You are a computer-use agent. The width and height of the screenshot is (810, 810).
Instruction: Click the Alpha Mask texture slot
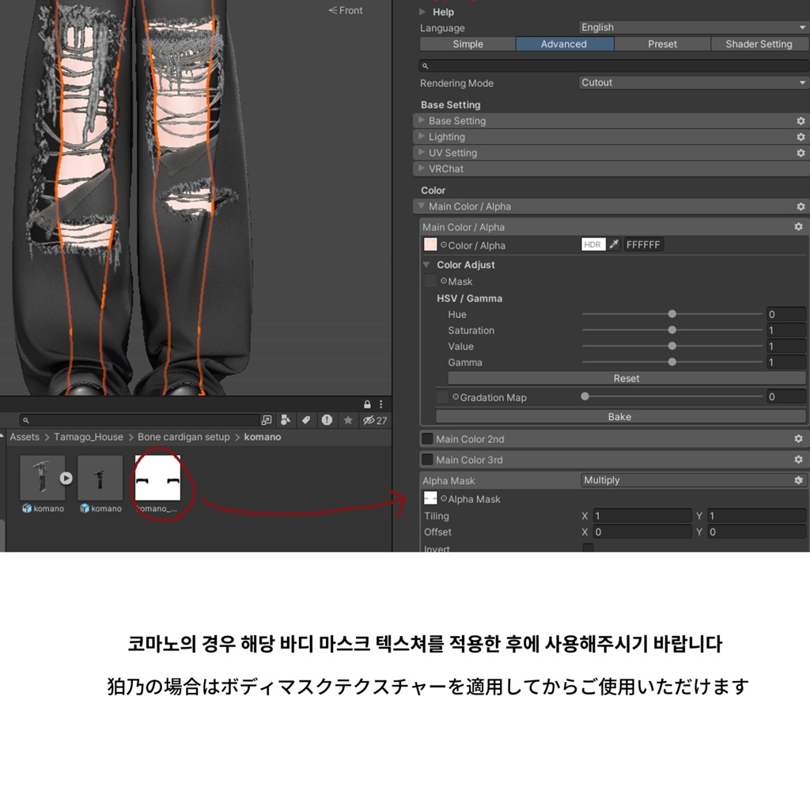(430, 498)
